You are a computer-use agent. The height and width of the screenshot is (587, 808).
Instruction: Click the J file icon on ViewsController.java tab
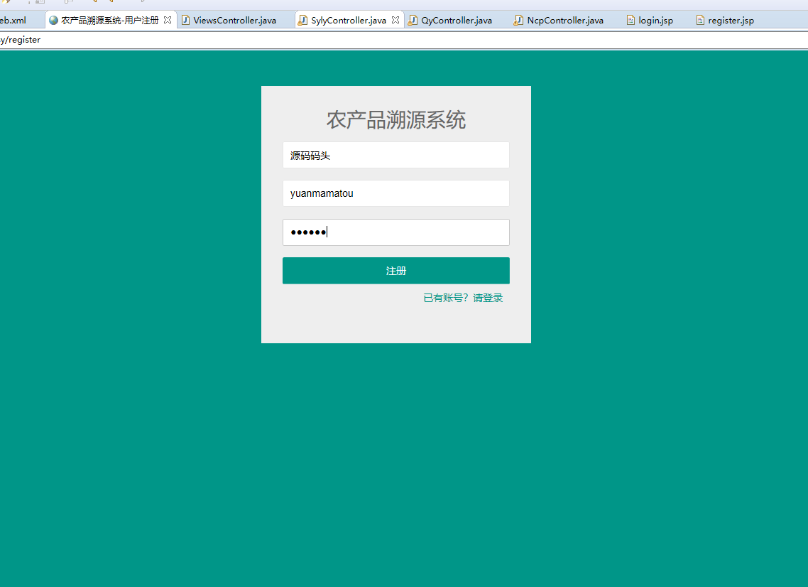[x=187, y=20]
